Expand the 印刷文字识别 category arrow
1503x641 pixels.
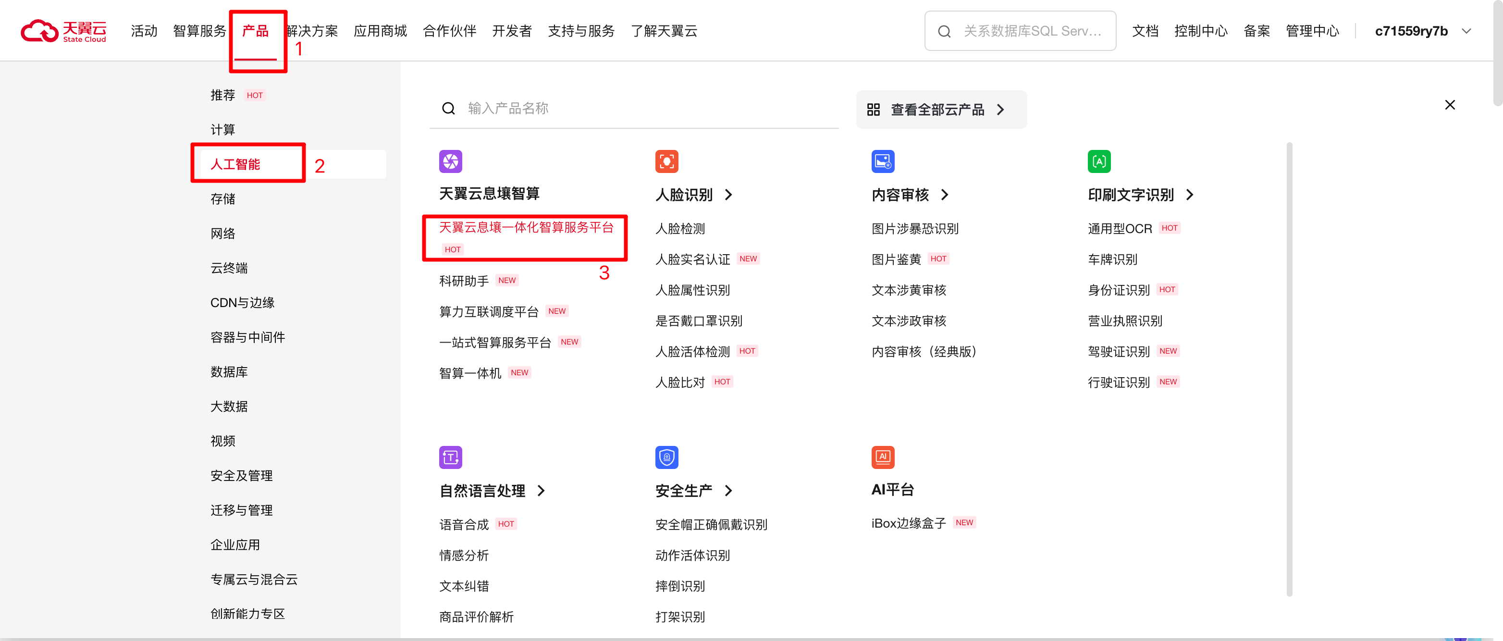point(1190,195)
